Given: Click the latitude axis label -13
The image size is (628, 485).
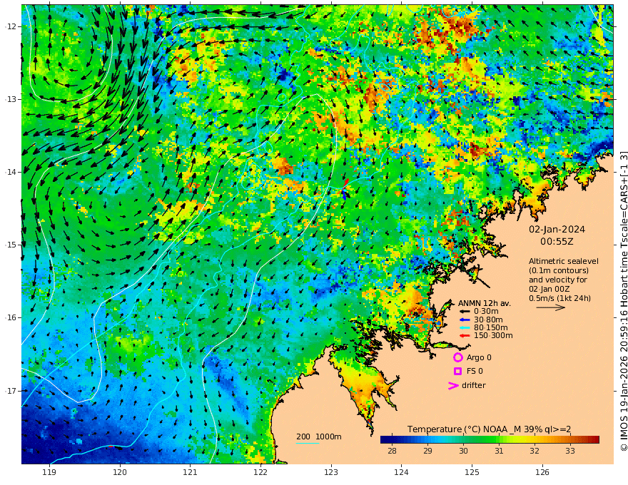Looking at the screenshot, I should 11,99.
